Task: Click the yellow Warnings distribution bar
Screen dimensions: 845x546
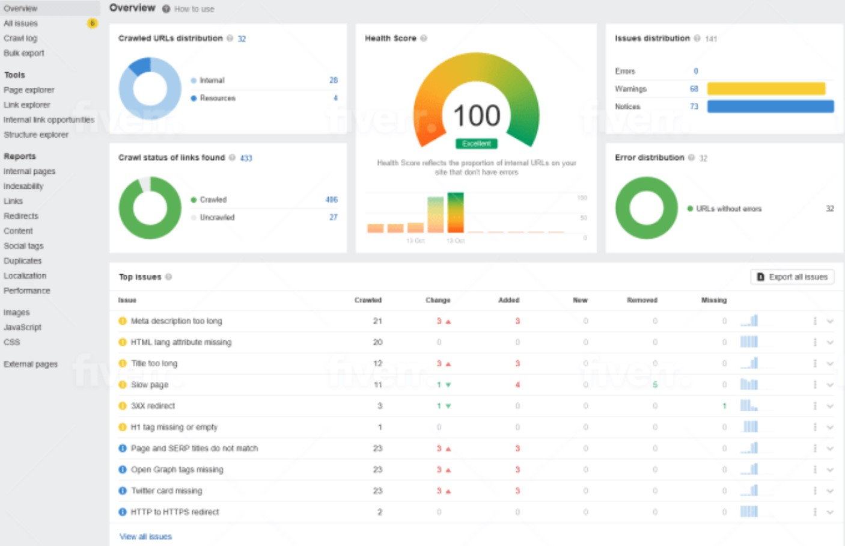Action: [x=766, y=89]
